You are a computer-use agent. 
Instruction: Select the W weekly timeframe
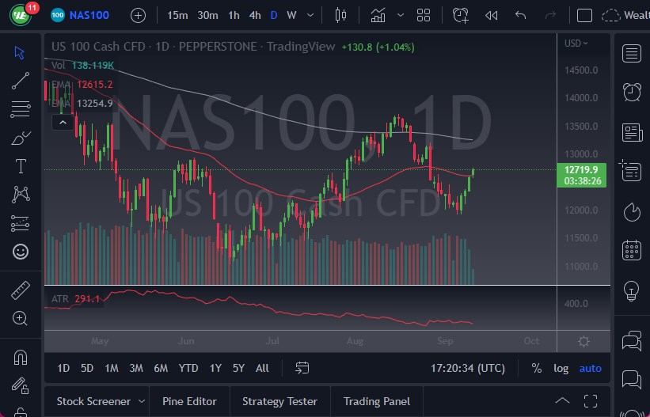pyautogui.click(x=291, y=16)
